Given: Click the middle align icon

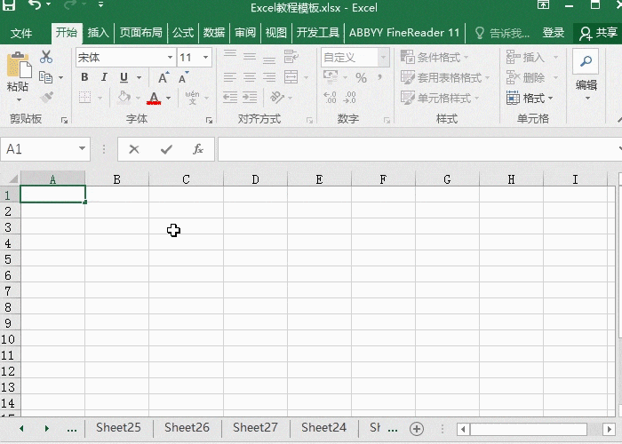Looking at the screenshot, I should tap(250, 57).
